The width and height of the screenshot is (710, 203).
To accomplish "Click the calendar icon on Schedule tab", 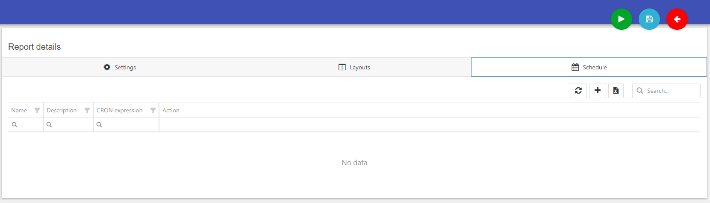I will 575,67.
